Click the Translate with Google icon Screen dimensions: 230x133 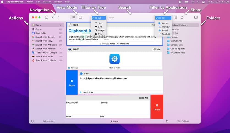(34, 52)
